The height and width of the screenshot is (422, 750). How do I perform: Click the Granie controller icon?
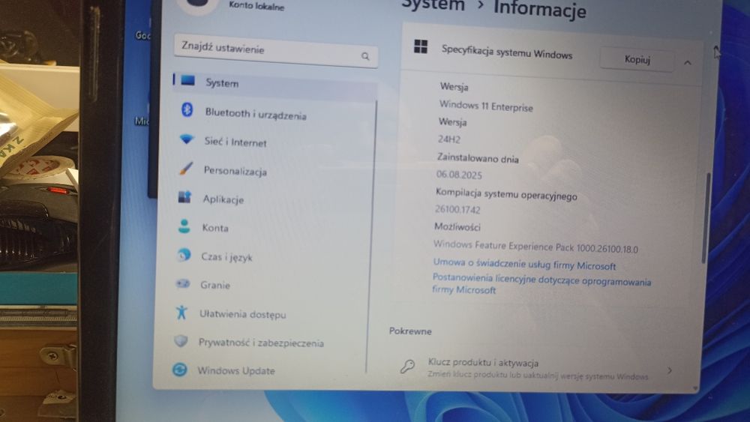[183, 284]
